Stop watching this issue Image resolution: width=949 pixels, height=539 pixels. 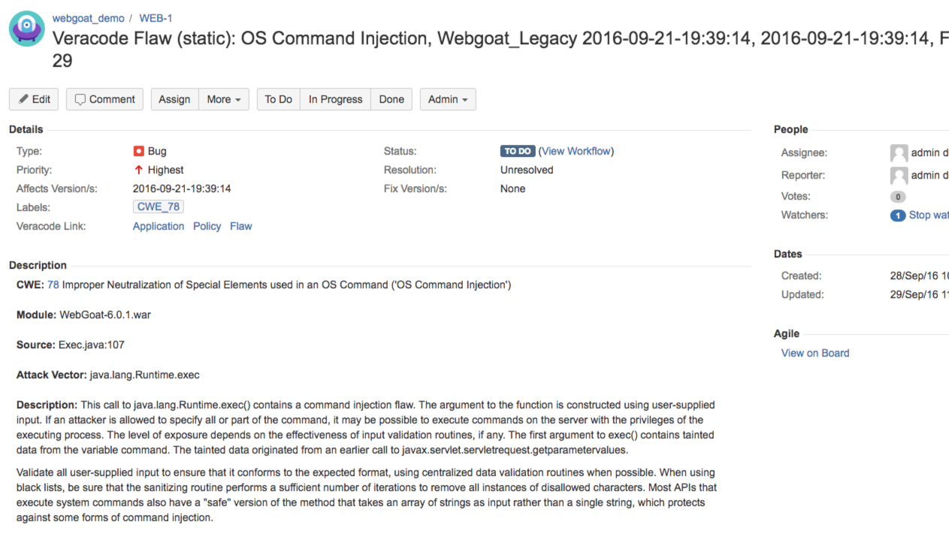pos(929,215)
